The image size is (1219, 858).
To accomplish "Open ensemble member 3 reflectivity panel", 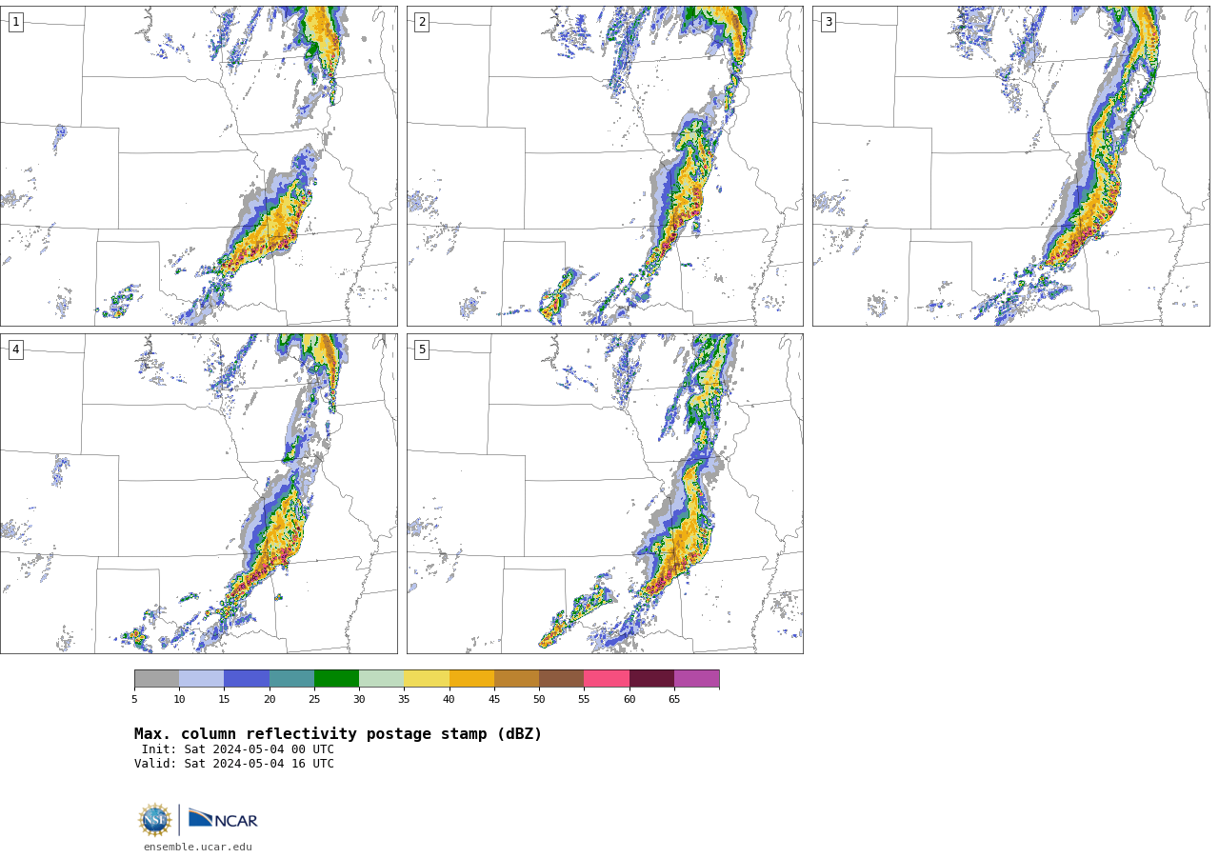I will [1010, 166].
